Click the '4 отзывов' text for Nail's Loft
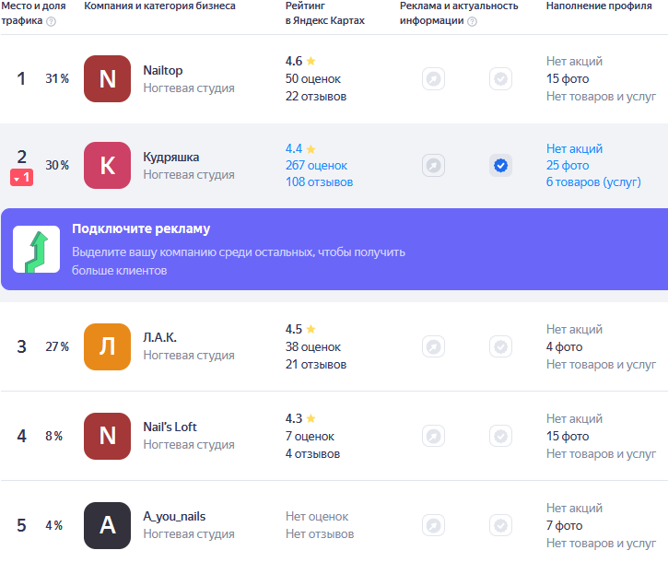Viewport: 668px width, 562px height. [x=312, y=454]
